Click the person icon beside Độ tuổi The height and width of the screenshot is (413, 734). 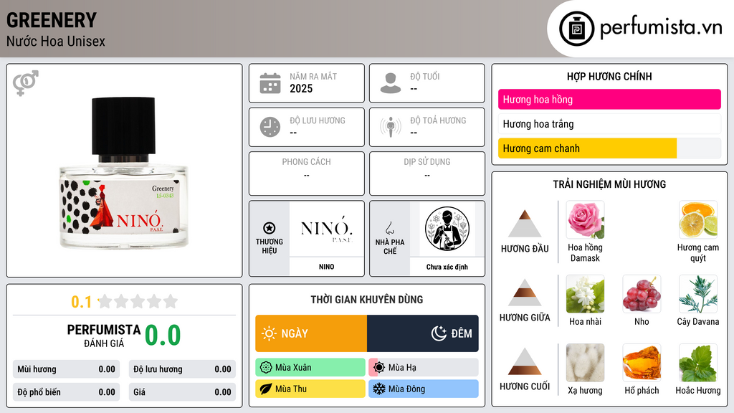pos(391,83)
